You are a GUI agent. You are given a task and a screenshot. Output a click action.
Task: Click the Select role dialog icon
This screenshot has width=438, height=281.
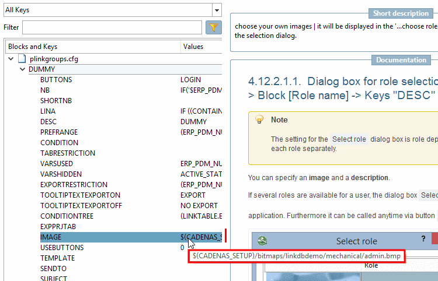pos(262,241)
